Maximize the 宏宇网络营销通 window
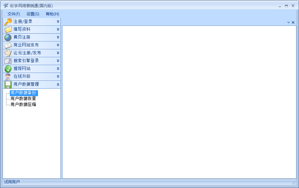 [287, 6]
